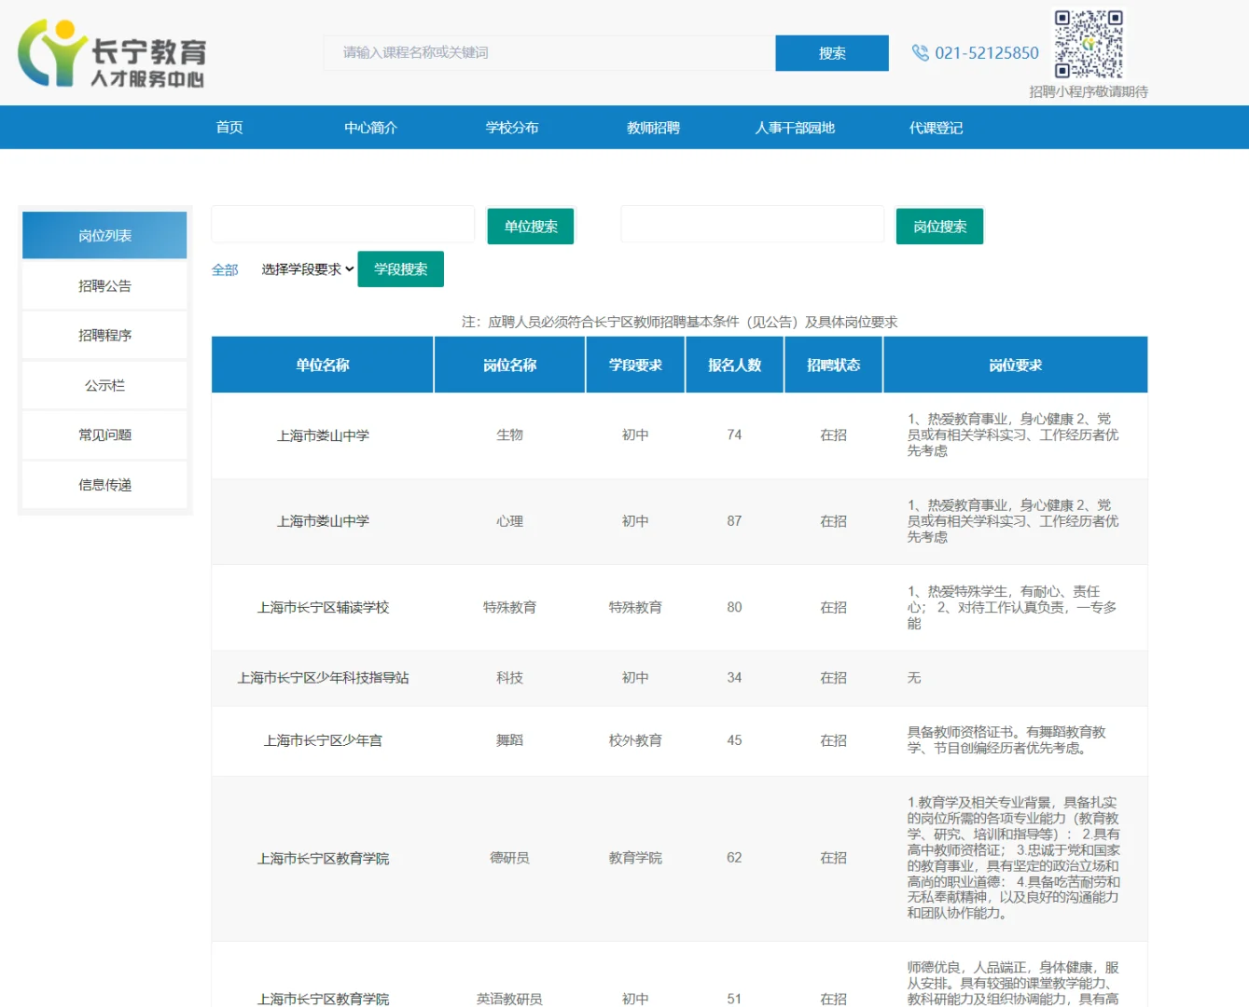Viewport: 1249px width, 1007px height.
Task: Click the blue 搜索 button
Action: pos(832,53)
